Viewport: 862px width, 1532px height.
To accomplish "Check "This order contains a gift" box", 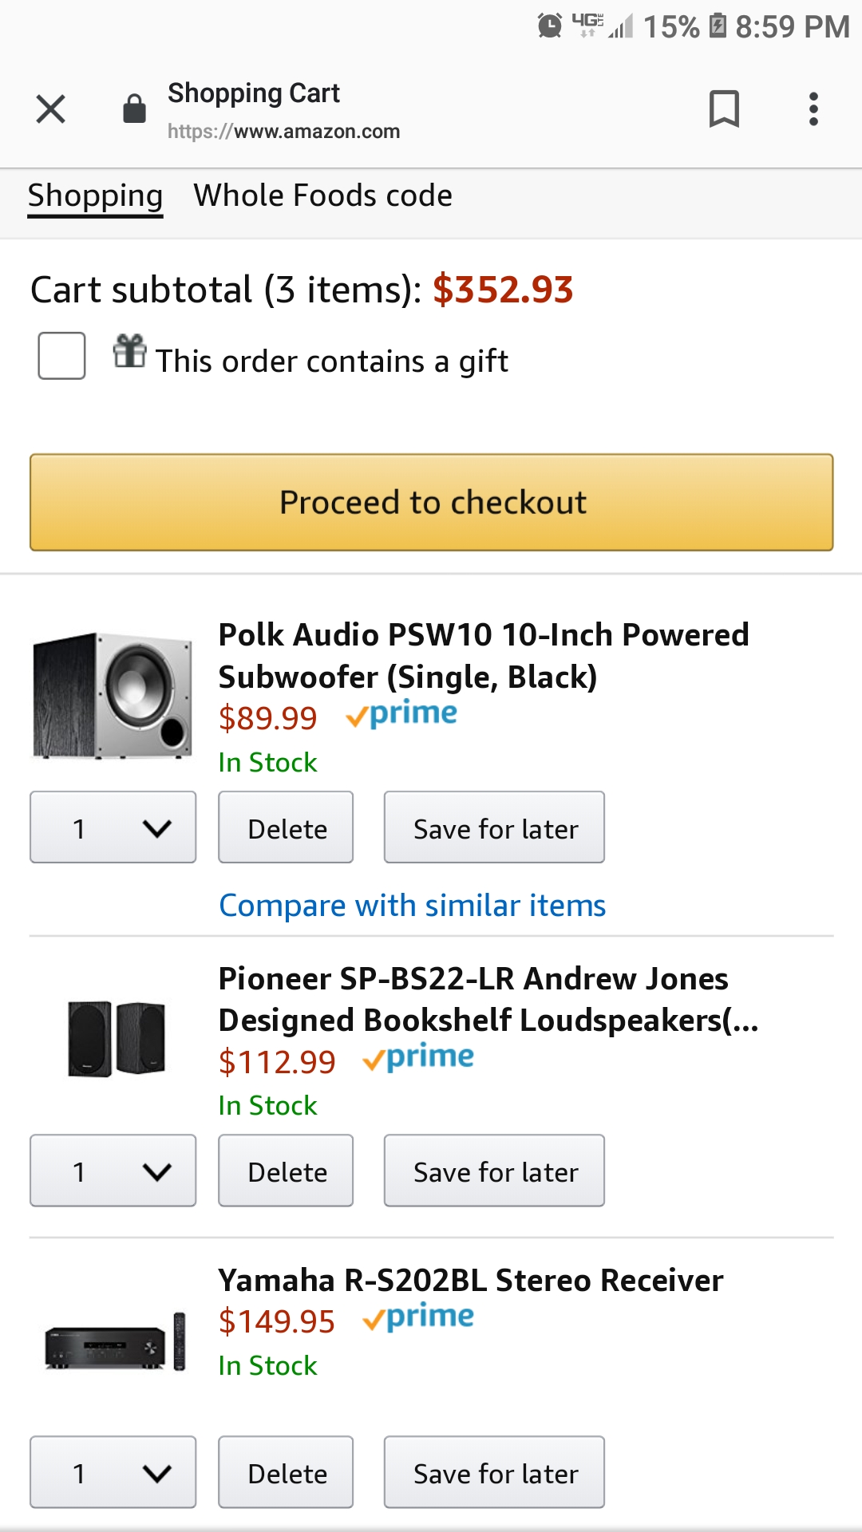I will [61, 356].
